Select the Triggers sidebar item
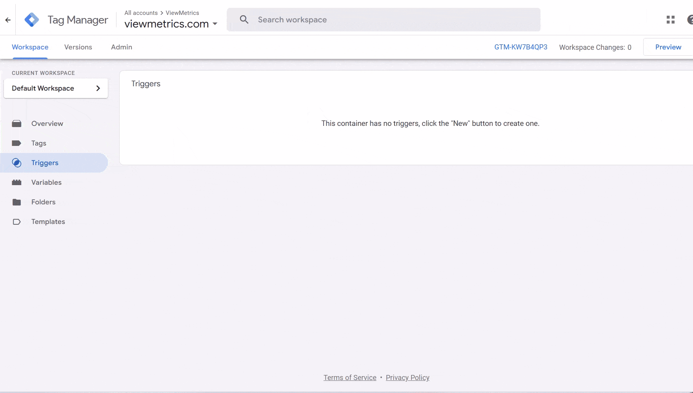 click(54, 163)
